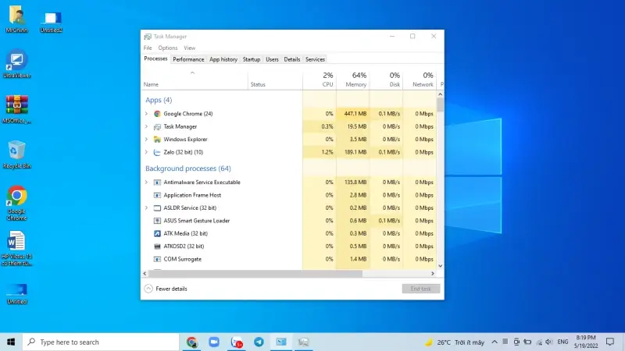The height and width of the screenshot is (351, 625).
Task: Switch to the Performance tab
Action: pyautogui.click(x=188, y=59)
